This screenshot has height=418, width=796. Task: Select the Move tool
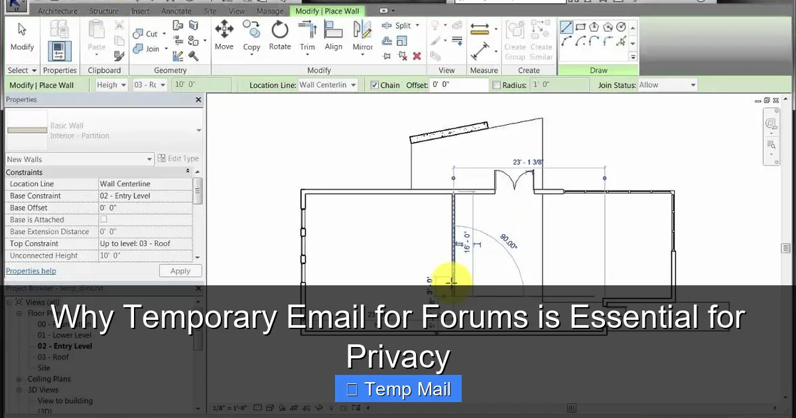(224, 36)
